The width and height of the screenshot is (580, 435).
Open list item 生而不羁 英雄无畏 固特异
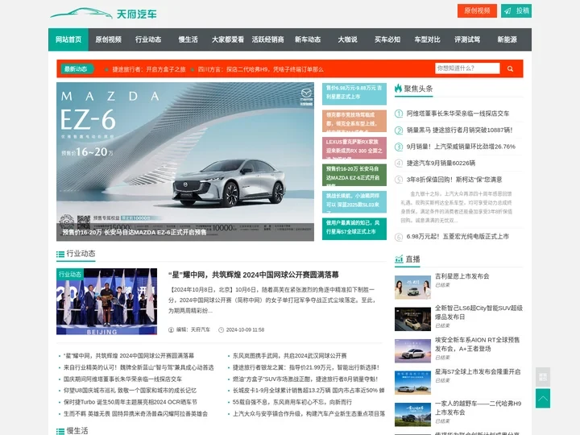[136, 413]
